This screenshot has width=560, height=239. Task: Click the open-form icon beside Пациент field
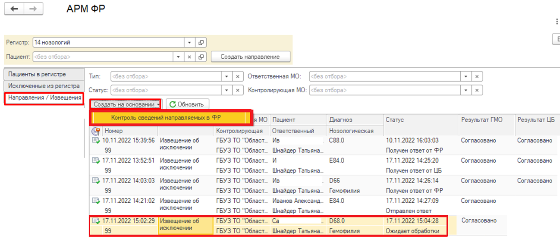[x=201, y=57]
